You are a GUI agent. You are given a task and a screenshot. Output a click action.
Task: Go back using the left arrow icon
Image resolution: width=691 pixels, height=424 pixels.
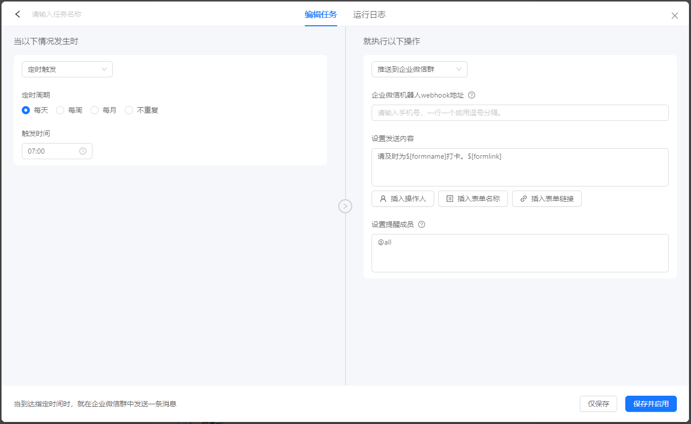tap(18, 14)
